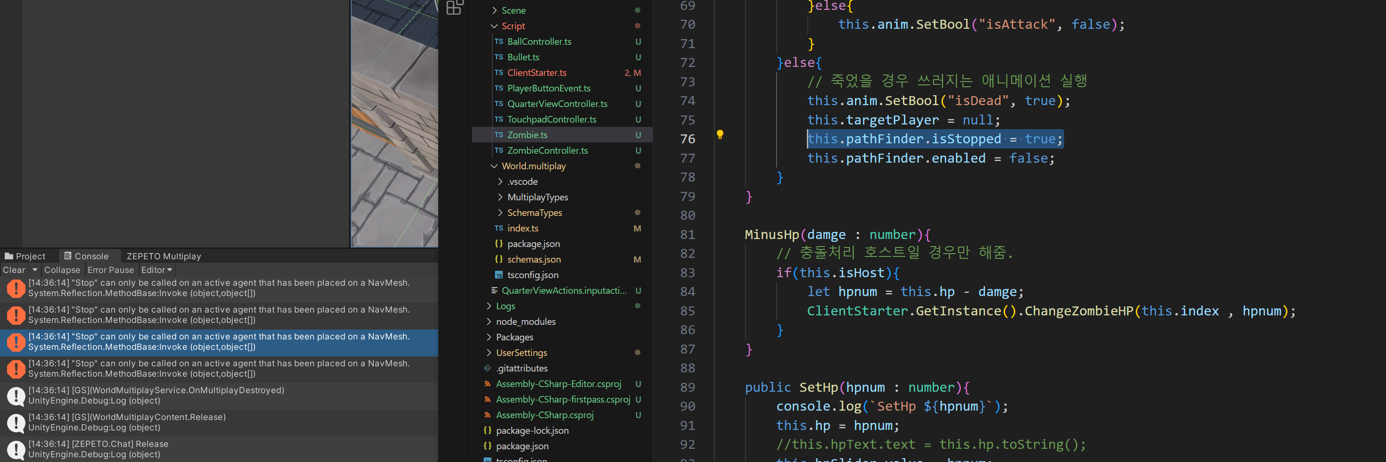Viewport: 1386px width, 462px height.
Task: Click the JSON braces icon of schemas.json
Action: tap(499, 260)
